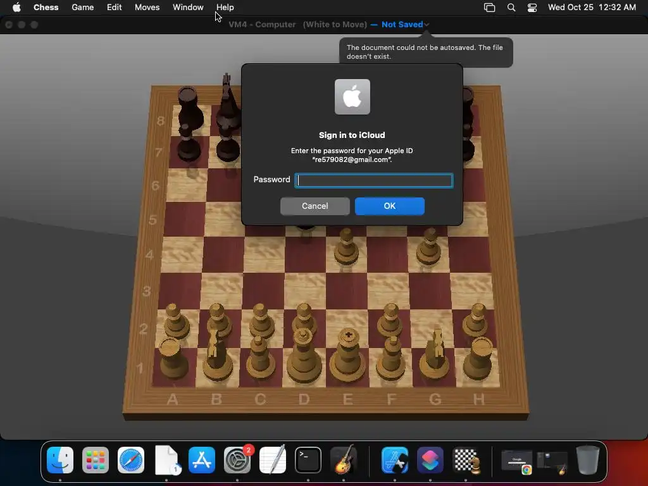
Task: Open App Store from the Dock
Action: 202,460
